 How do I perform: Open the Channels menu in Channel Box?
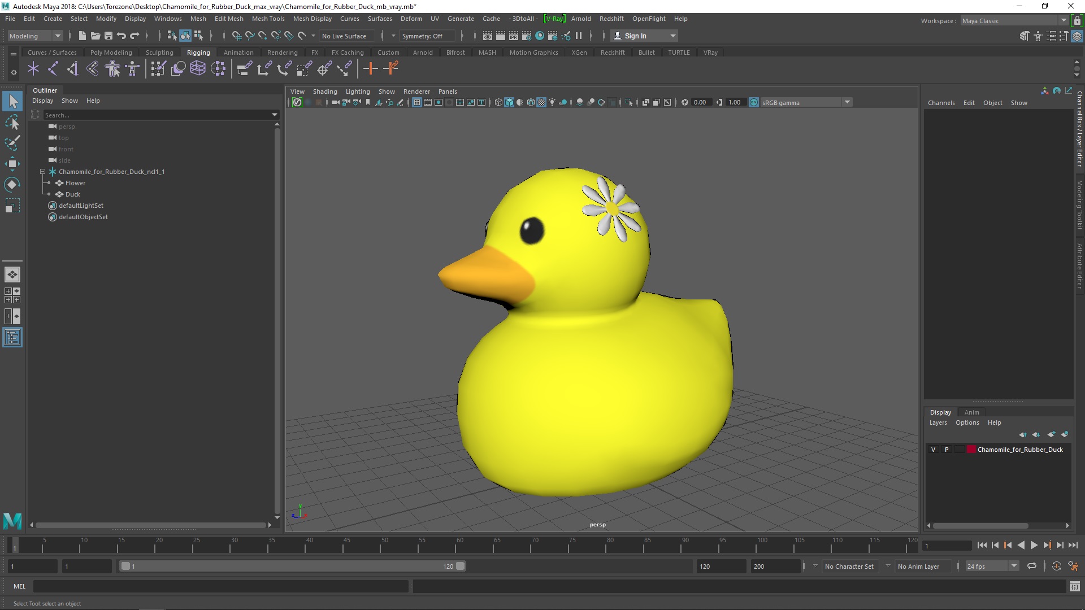(x=941, y=103)
